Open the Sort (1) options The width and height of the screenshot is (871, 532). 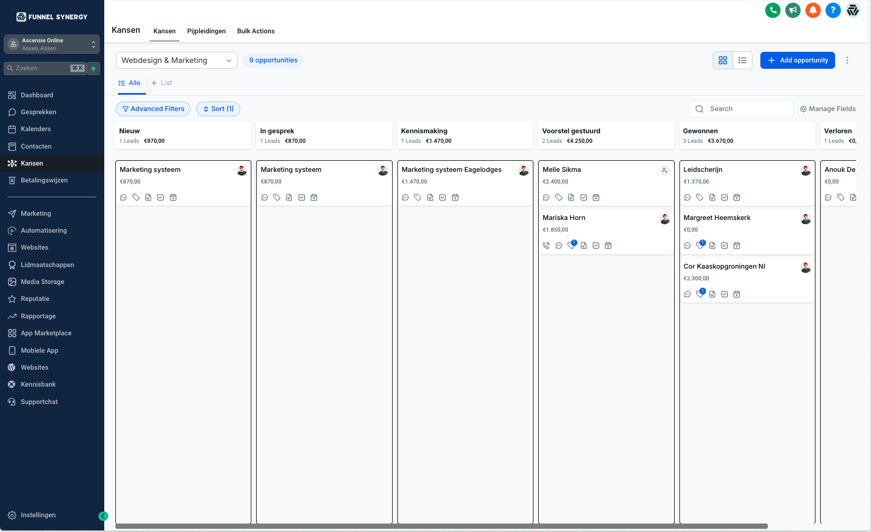218,109
